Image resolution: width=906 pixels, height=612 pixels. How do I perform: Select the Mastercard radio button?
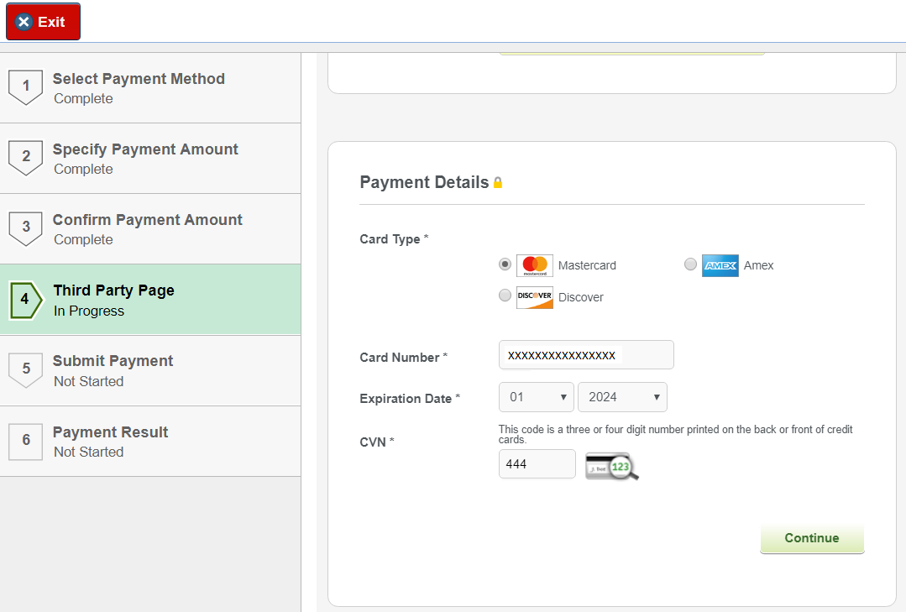click(x=505, y=264)
